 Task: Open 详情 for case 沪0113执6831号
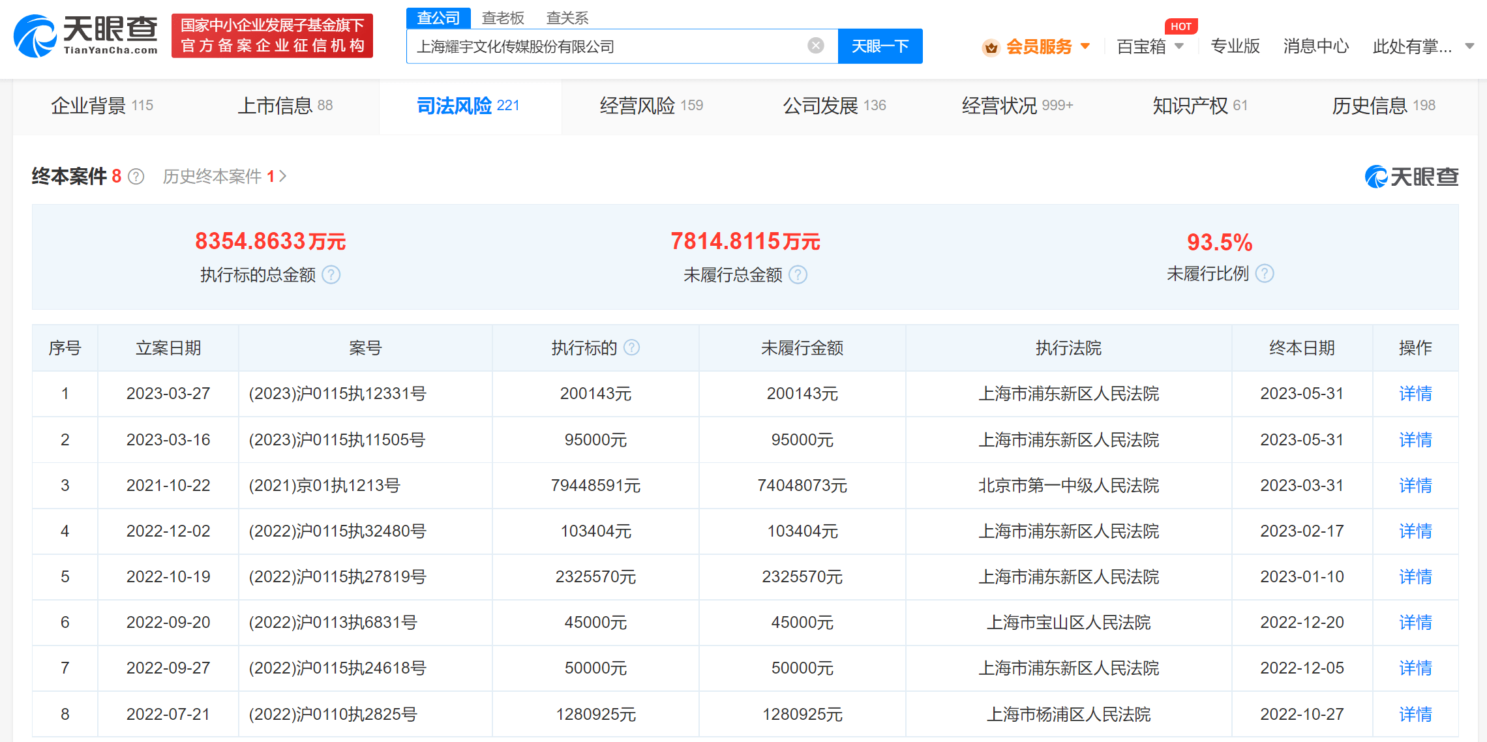[1415, 623]
